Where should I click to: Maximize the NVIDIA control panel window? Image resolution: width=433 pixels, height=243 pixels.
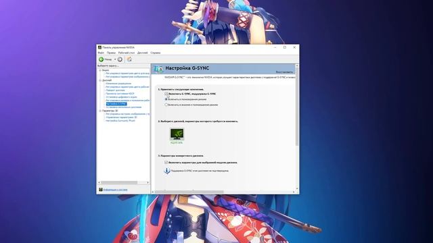(285, 47)
